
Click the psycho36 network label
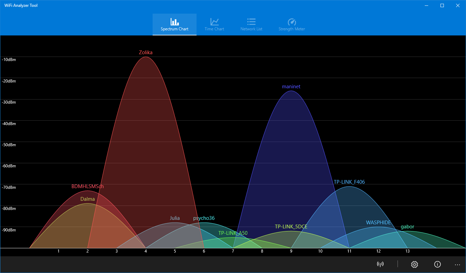click(x=204, y=218)
